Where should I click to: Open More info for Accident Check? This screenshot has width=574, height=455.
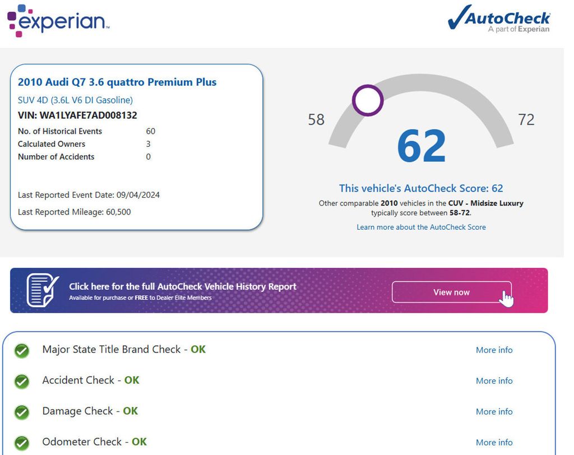point(494,381)
